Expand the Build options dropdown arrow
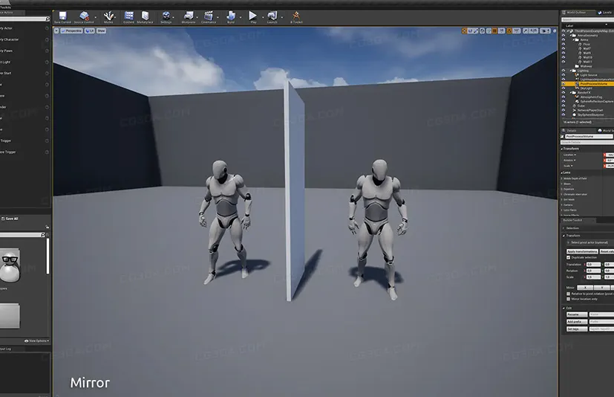This screenshot has width=614, height=397. point(241,17)
